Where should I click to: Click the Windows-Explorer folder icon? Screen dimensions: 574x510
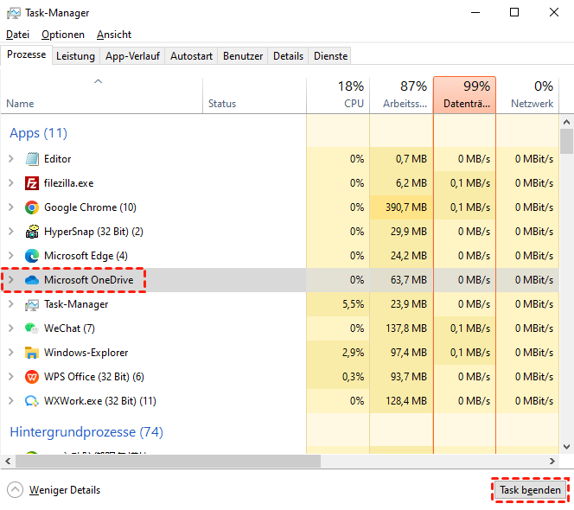(32, 353)
